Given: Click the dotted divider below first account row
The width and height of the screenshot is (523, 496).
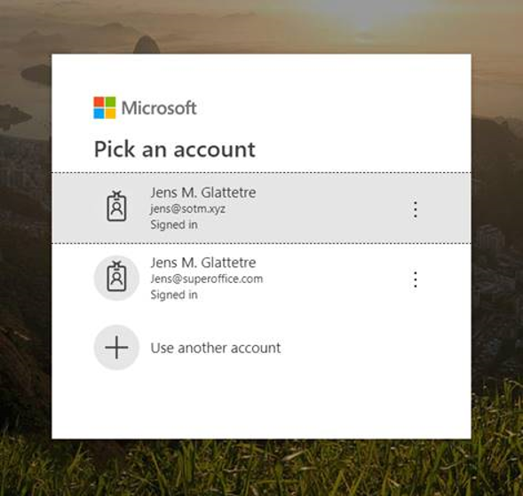Looking at the screenshot, I should tap(261, 243).
